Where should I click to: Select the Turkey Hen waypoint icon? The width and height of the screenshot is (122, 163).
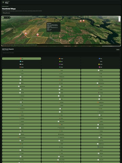tap(100, 160)
